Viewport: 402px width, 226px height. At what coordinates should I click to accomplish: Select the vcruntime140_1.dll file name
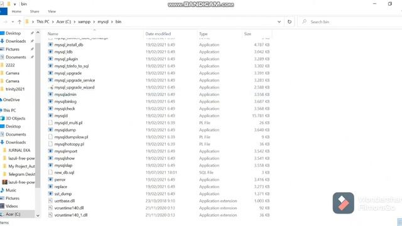[x=71, y=215]
